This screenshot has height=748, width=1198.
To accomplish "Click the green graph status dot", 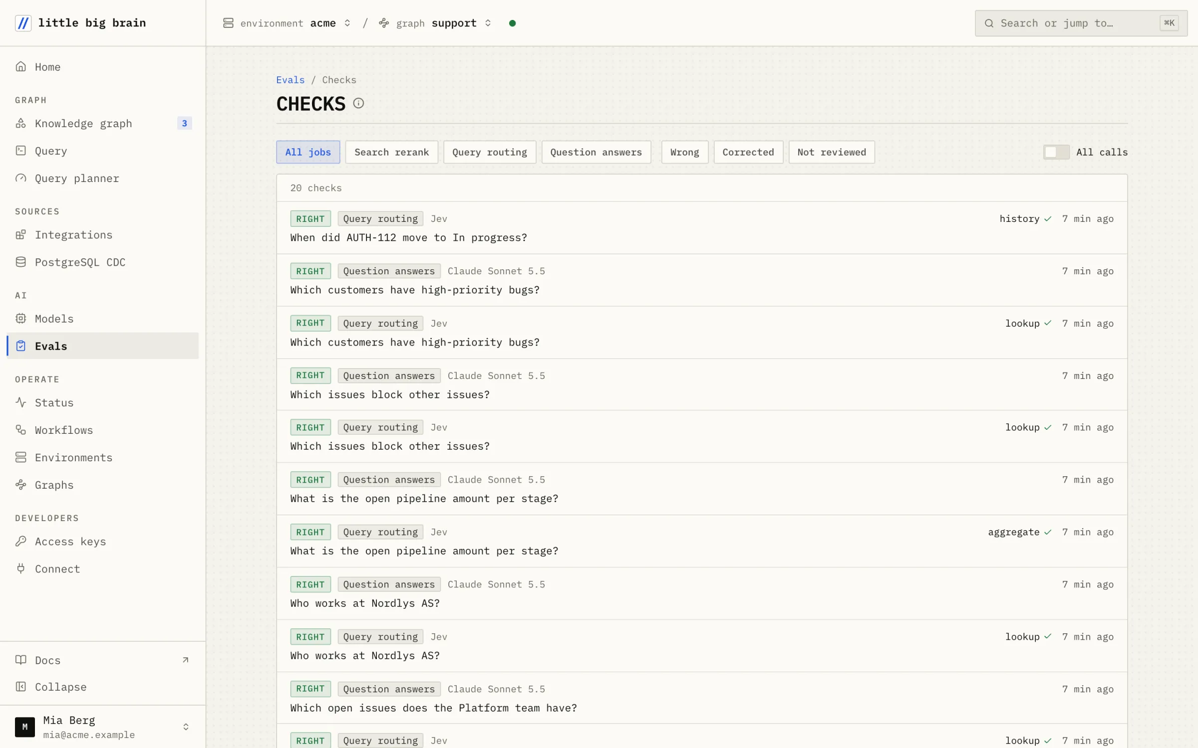I will point(512,23).
